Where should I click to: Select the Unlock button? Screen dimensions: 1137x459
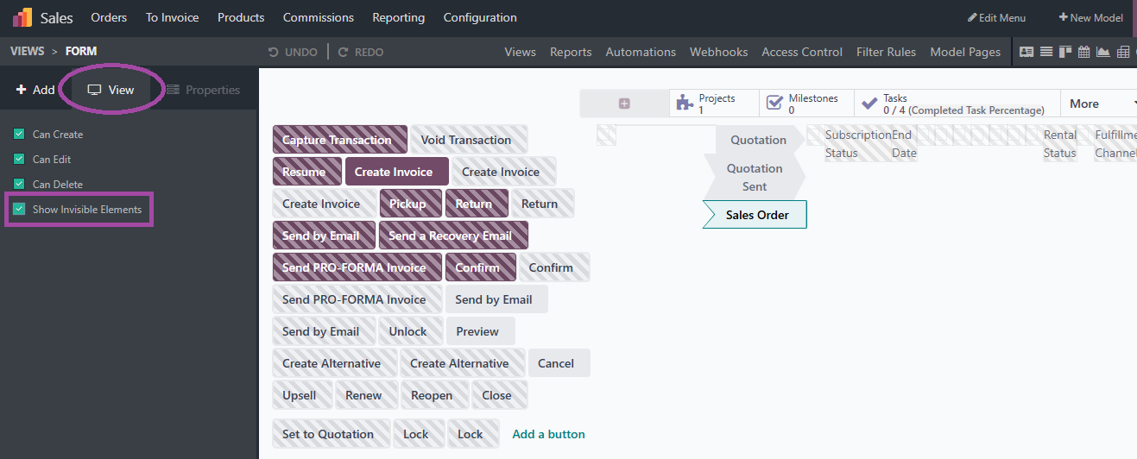coord(411,331)
